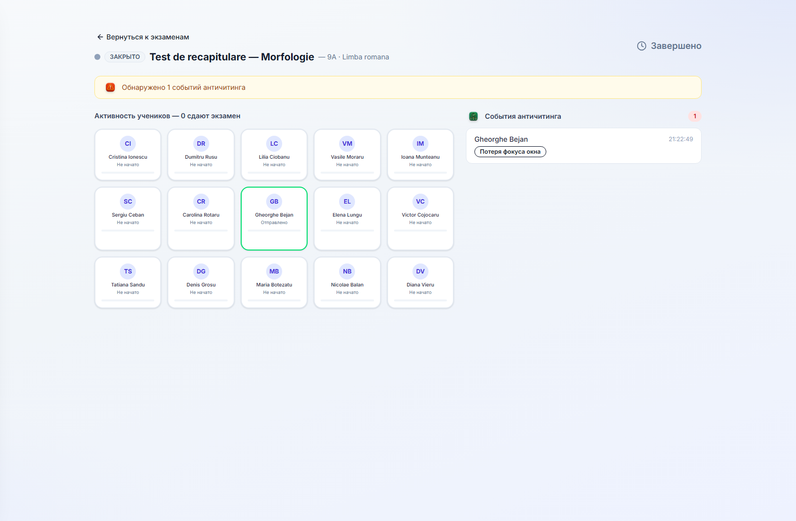Select the Denis Grosu name label
Image resolution: width=796 pixels, height=521 pixels.
[x=201, y=285]
